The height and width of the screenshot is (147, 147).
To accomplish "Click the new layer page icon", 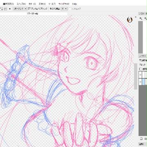I will (141, 138).
